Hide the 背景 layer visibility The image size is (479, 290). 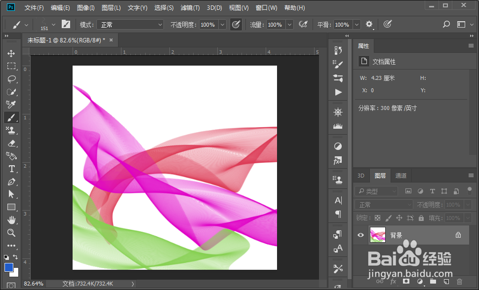point(360,235)
